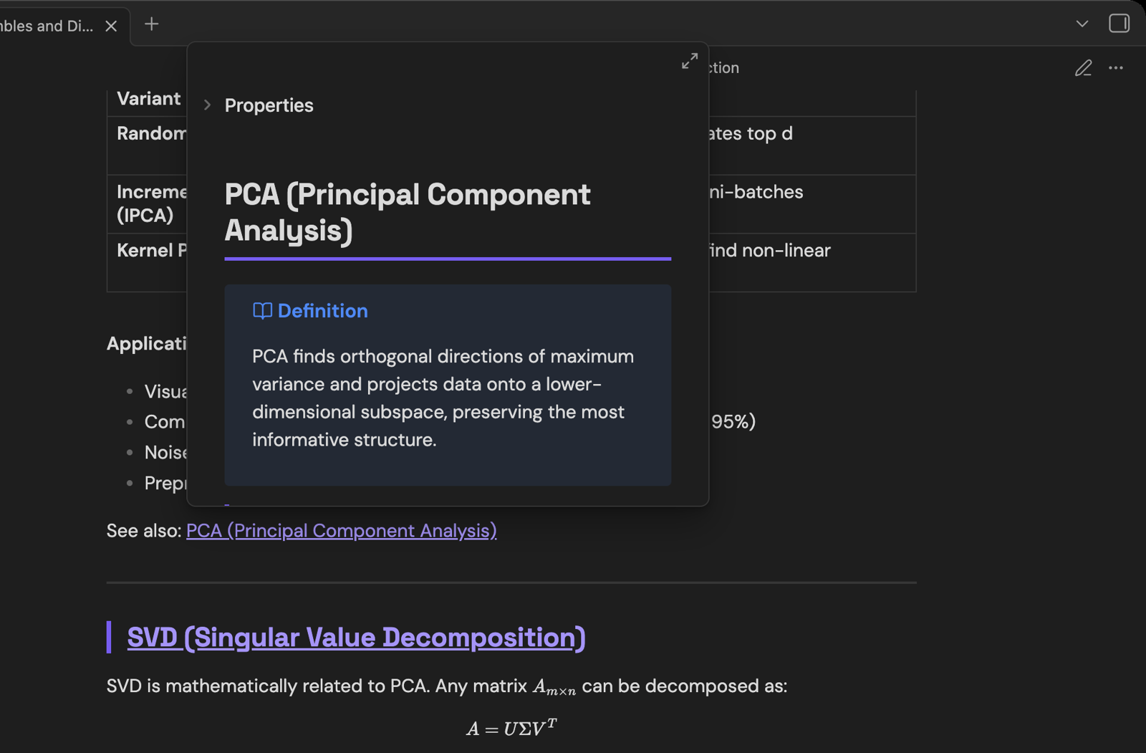The width and height of the screenshot is (1146, 753).
Task: Click the '95%)' list item text
Action: tap(733, 421)
